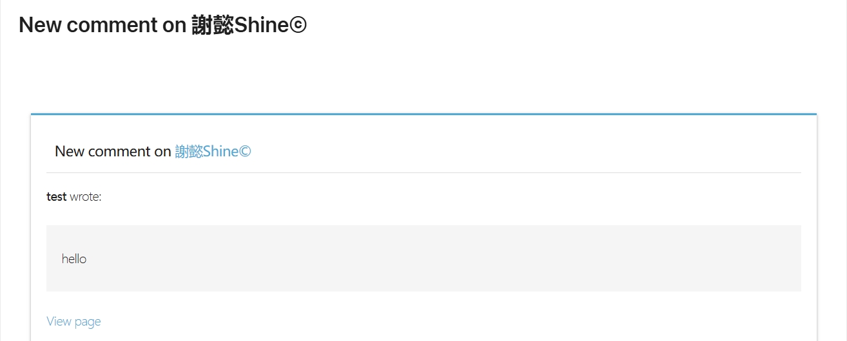Click the blue 謝懿 characters in the card
The image size is (847, 341).
(x=188, y=151)
